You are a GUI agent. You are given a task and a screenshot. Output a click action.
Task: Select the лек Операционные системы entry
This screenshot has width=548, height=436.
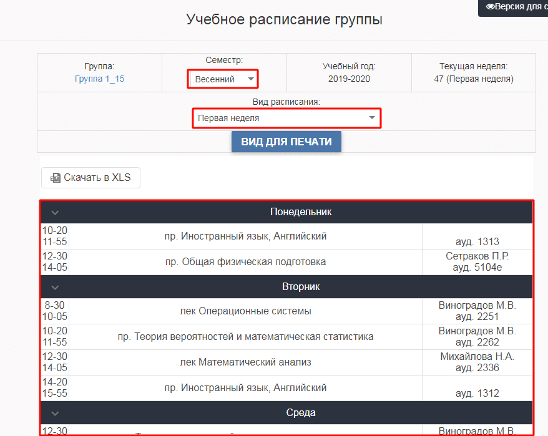(x=245, y=311)
